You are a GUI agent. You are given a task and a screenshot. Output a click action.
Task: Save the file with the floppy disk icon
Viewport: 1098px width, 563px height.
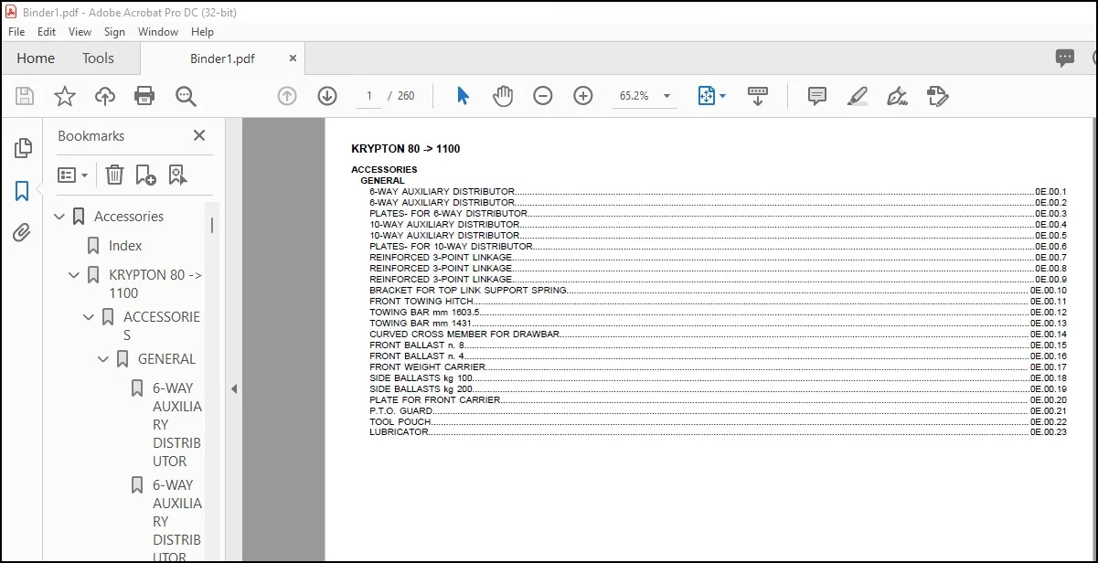coord(25,96)
